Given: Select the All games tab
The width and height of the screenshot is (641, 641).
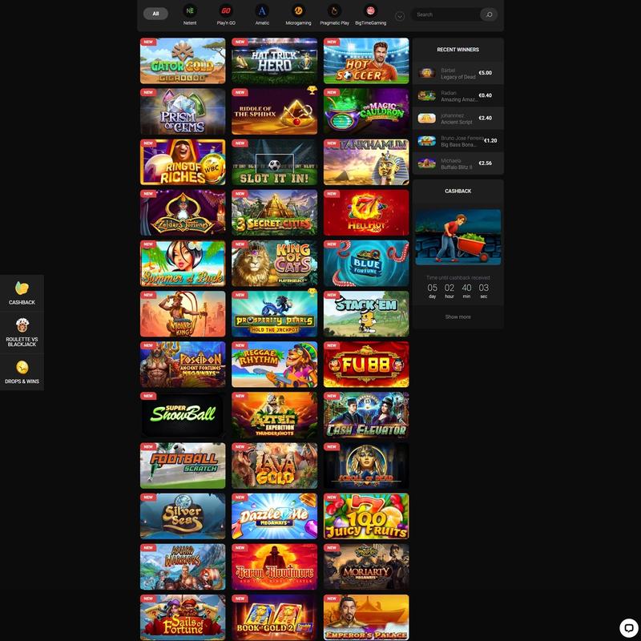Looking at the screenshot, I should (x=155, y=14).
